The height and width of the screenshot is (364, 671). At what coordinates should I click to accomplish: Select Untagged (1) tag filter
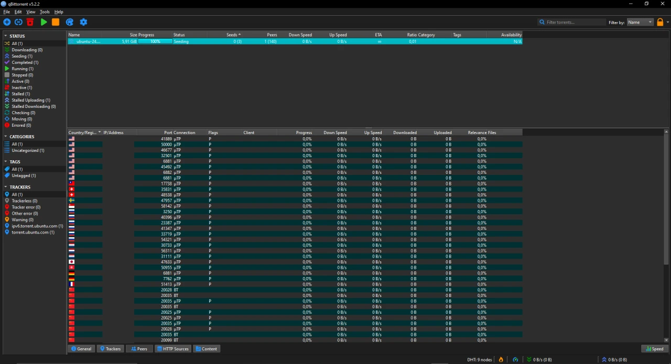[x=24, y=175]
